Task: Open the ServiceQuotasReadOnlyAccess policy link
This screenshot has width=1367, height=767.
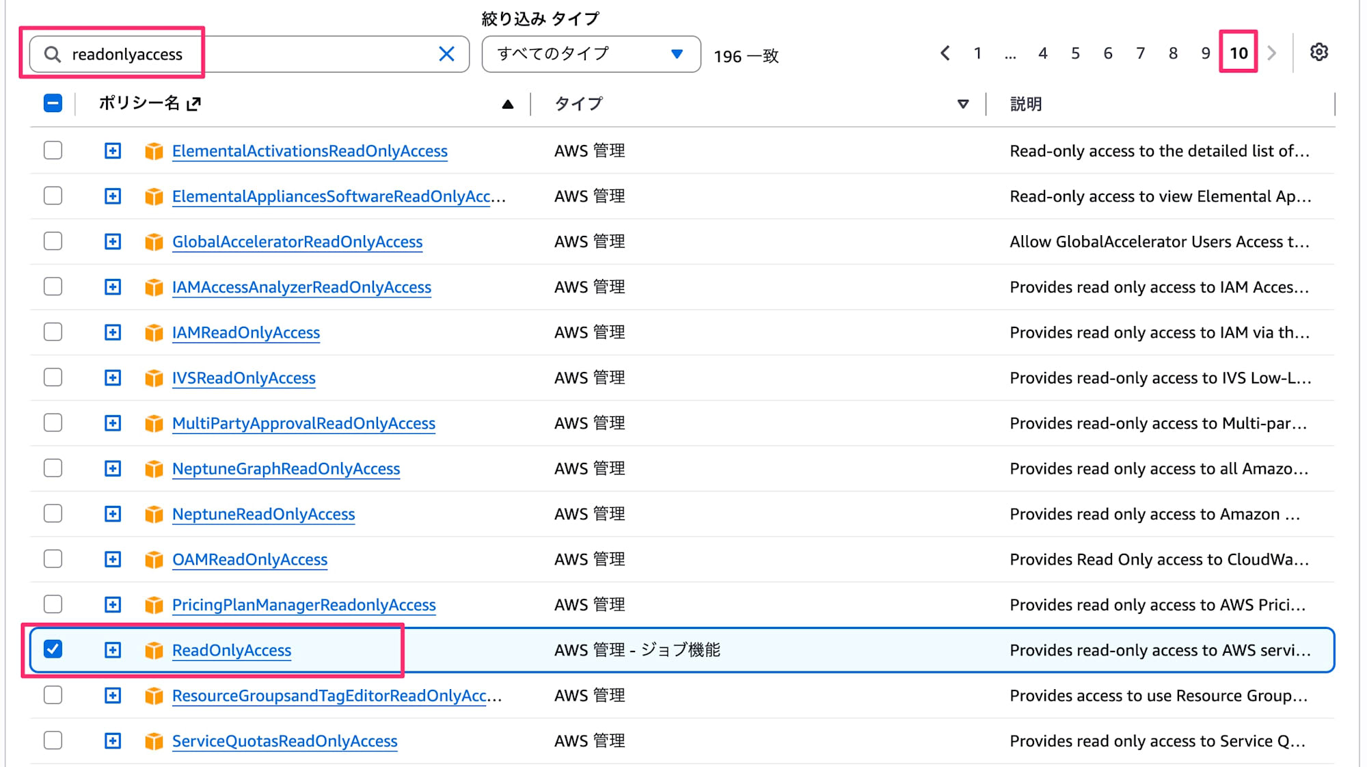Action: [x=285, y=741]
